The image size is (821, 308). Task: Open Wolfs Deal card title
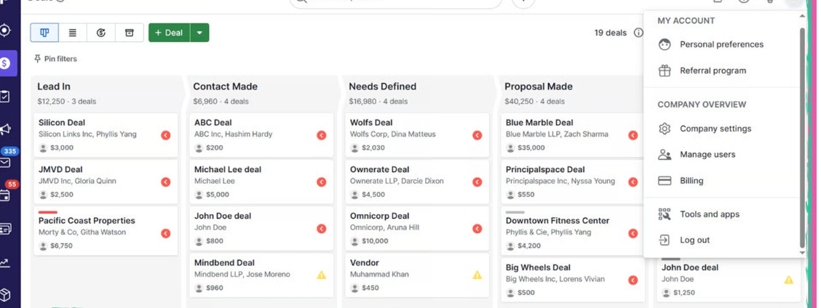[371, 122]
